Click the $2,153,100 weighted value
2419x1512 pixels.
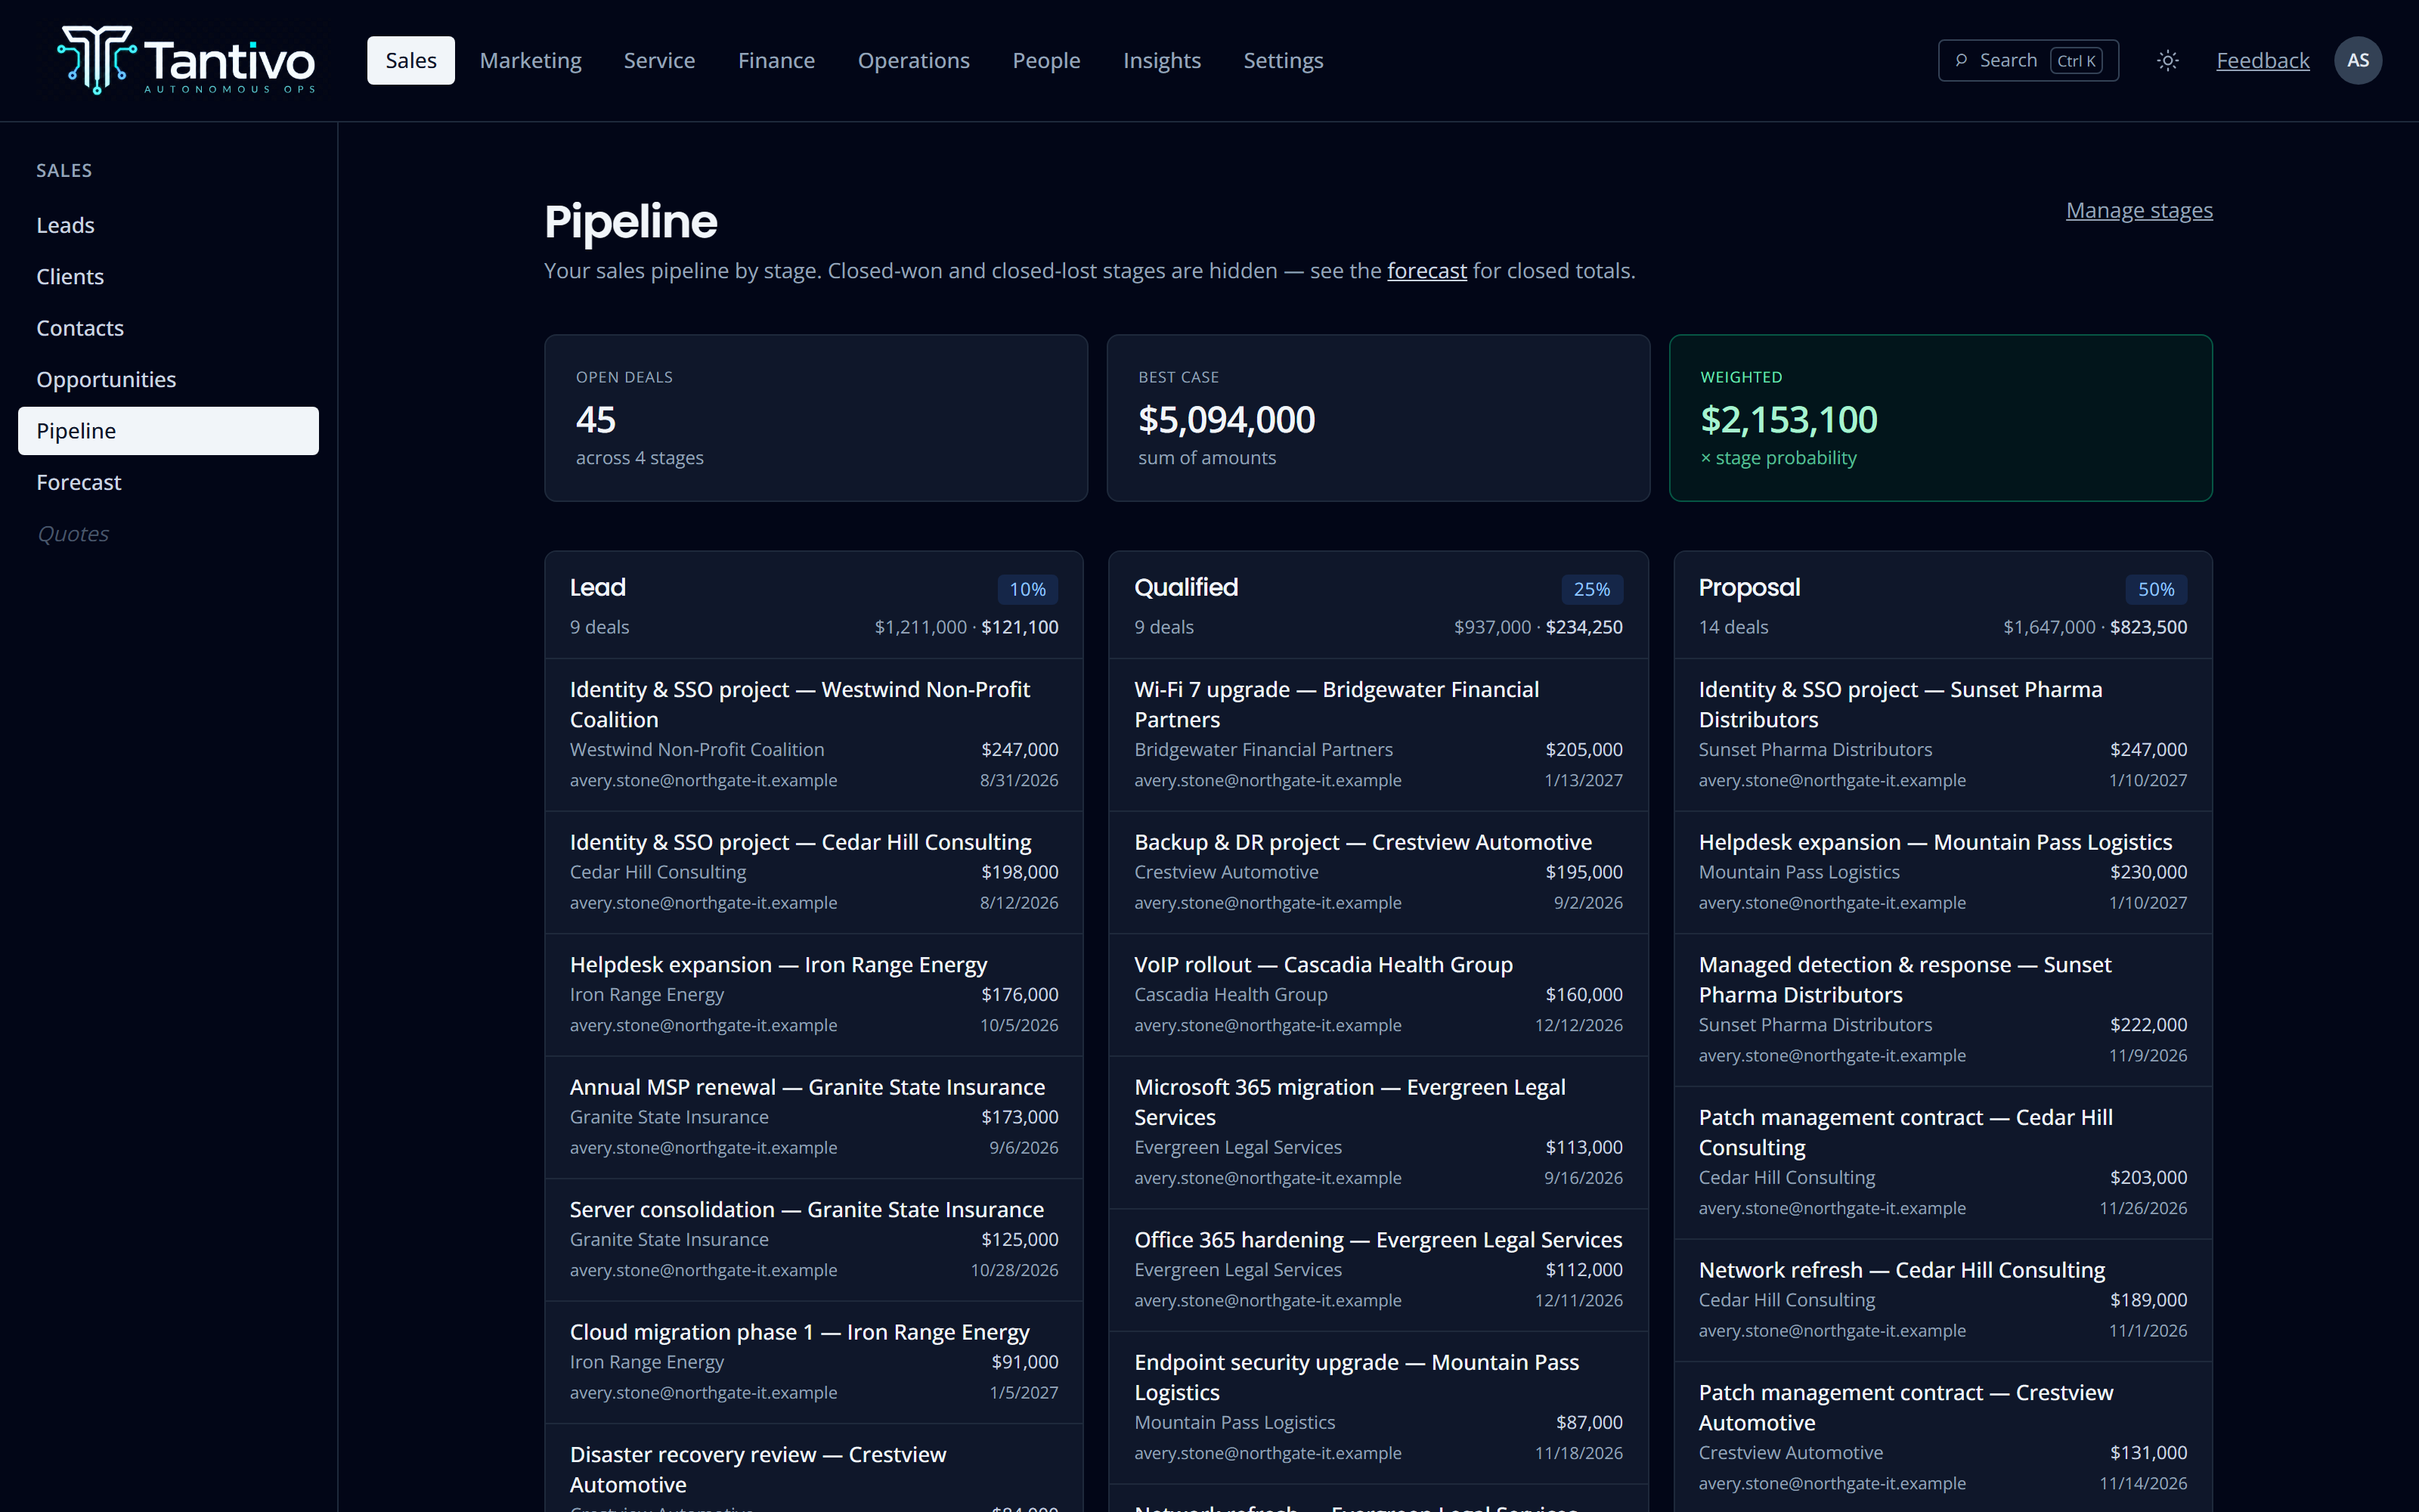[1789, 420]
